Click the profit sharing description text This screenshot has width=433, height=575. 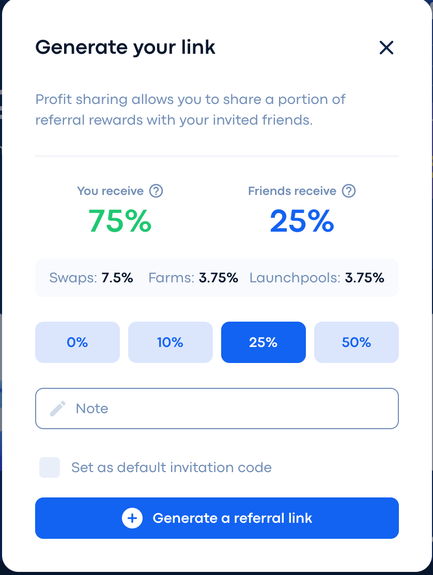click(190, 110)
